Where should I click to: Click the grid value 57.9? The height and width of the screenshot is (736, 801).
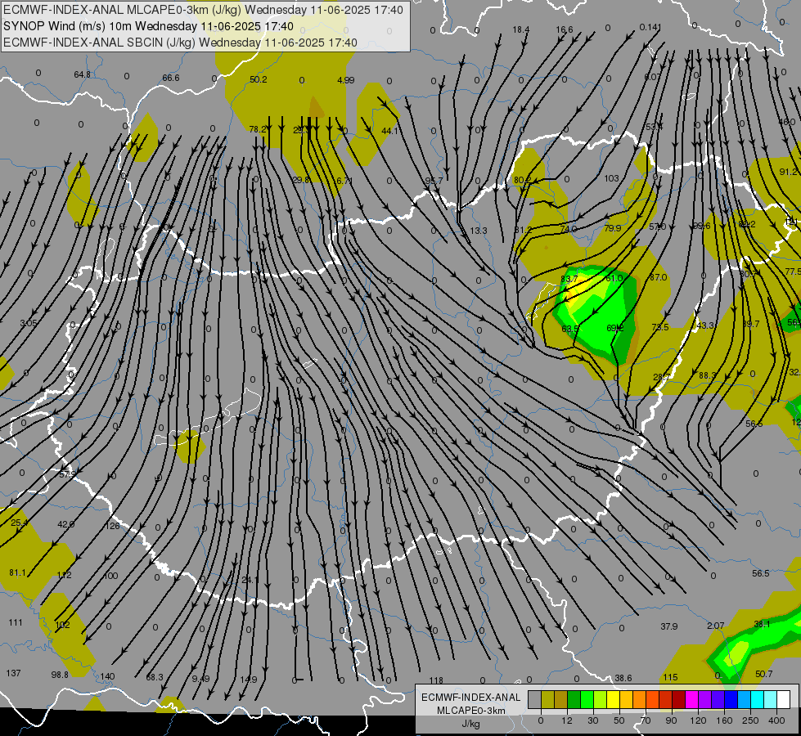[x=67, y=474]
